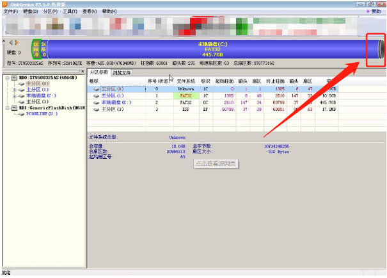Select 主分区(0) in the disk tree

(x=37, y=83)
